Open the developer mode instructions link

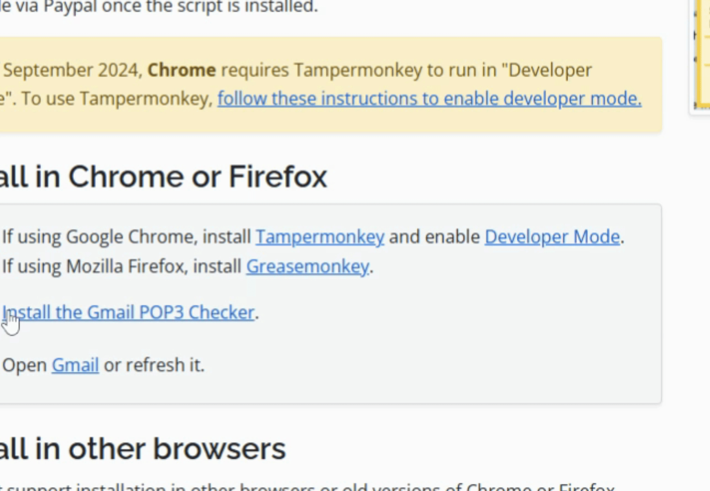[x=430, y=99]
